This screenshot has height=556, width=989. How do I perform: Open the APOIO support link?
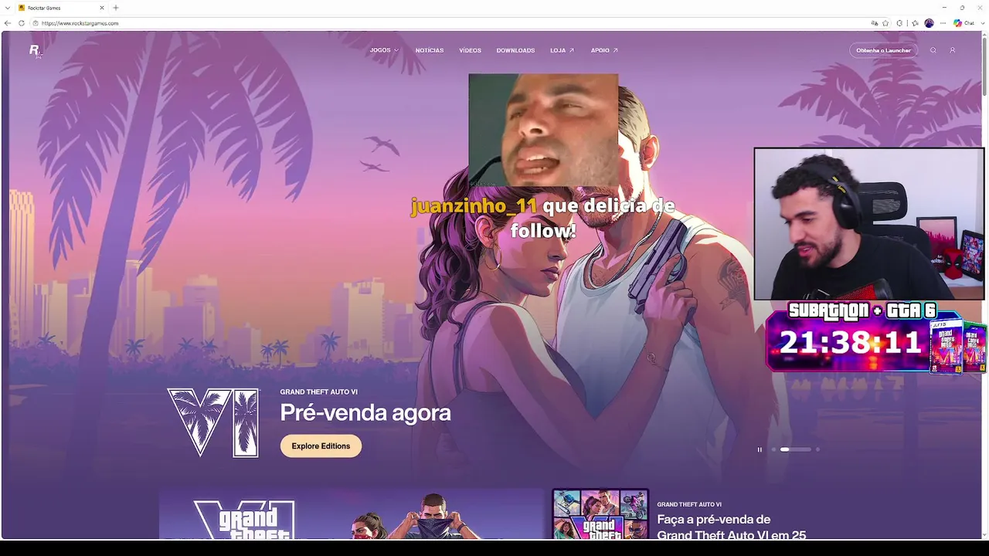[x=604, y=50]
